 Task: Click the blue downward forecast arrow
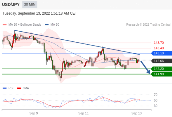pos(145,67)
